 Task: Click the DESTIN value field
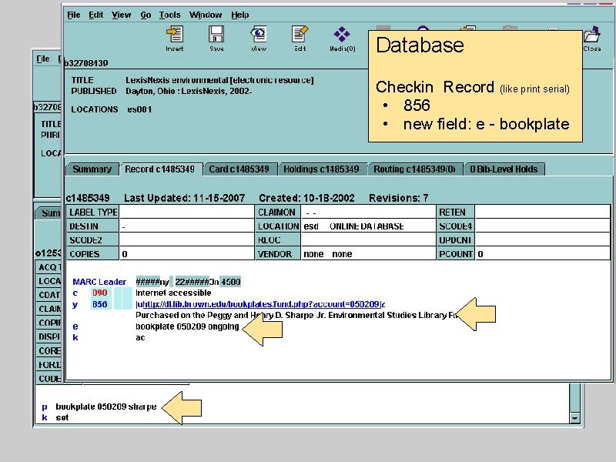(186, 226)
